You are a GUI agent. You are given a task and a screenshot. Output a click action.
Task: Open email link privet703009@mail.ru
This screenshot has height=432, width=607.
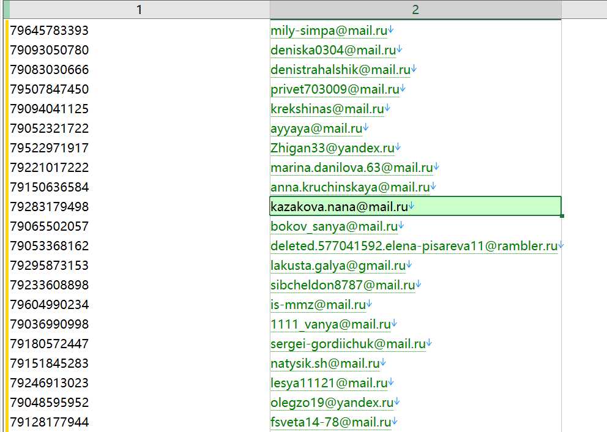coord(335,89)
